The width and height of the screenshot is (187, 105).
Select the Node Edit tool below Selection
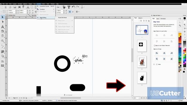pyautogui.click(x=3, y=22)
